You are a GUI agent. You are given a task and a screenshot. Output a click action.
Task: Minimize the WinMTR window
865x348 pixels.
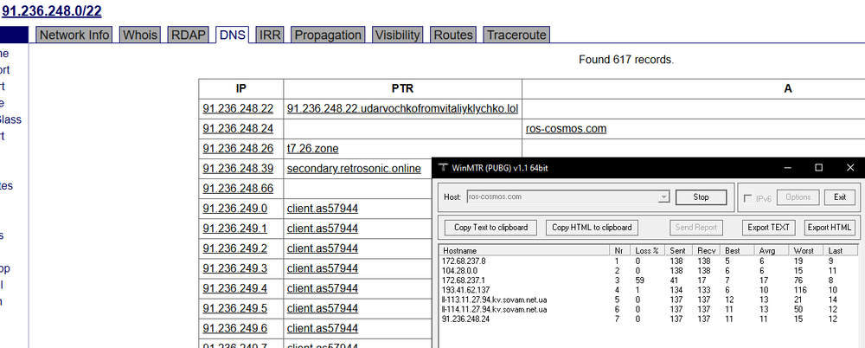click(788, 168)
